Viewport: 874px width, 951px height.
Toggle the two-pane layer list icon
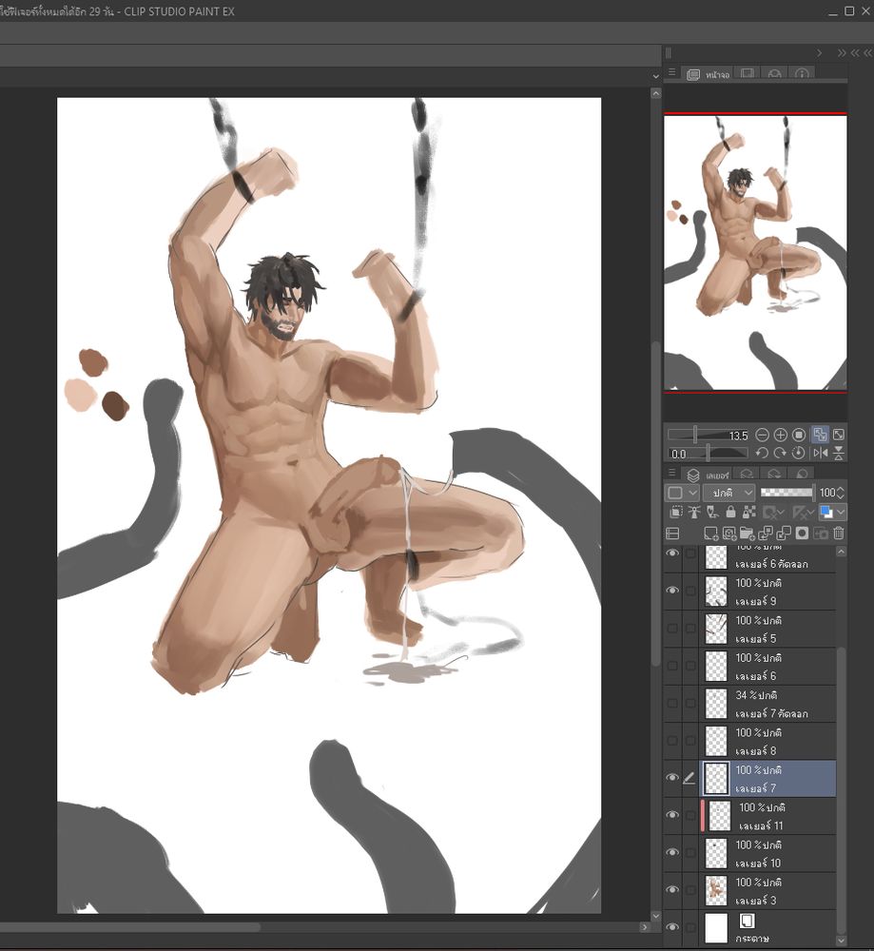point(672,534)
